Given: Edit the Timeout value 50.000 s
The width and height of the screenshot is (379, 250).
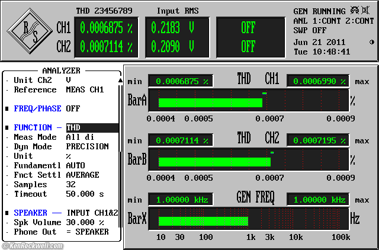Looking at the screenshot, I should tap(85, 194).
